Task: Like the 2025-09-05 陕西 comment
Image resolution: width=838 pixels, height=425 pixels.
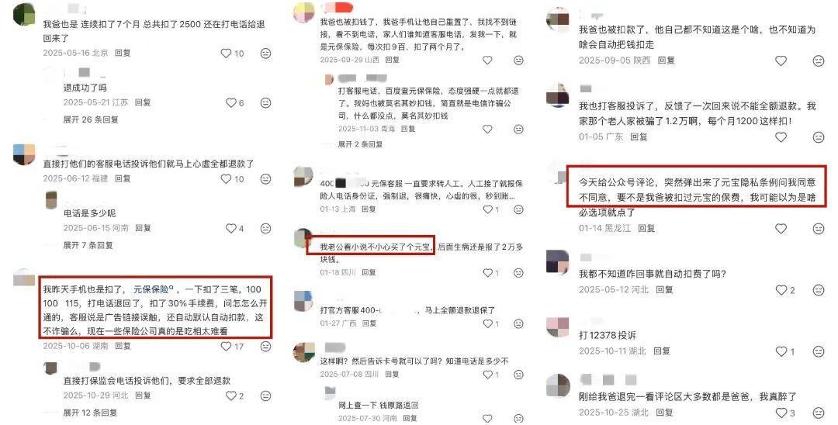Action: (781, 60)
